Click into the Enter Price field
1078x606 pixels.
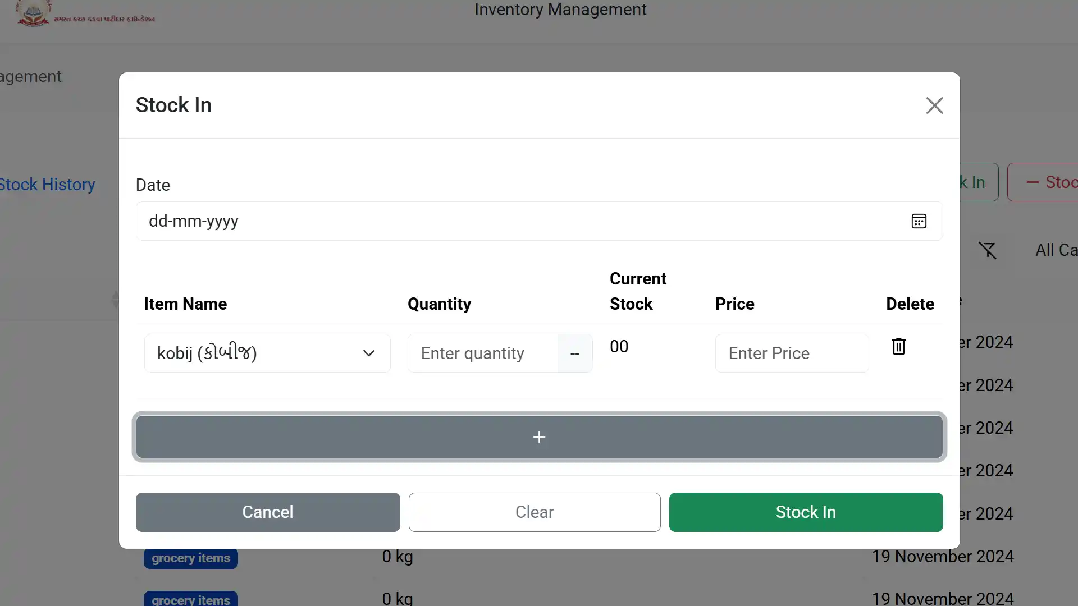coord(792,353)
